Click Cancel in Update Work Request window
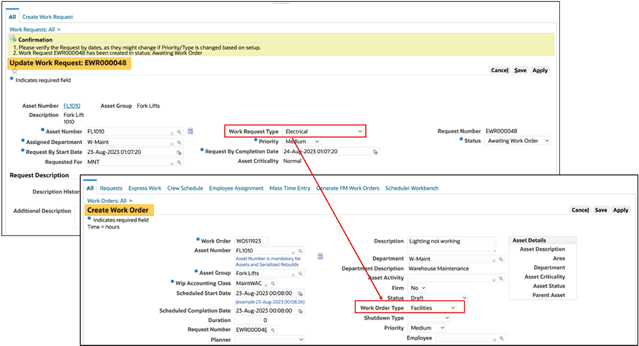 (499, 70)
